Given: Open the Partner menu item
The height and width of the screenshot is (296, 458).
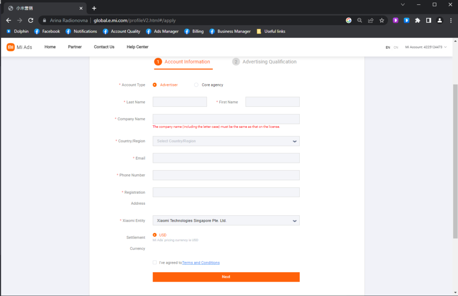Looking at the screenshot, I should (75, 47).
